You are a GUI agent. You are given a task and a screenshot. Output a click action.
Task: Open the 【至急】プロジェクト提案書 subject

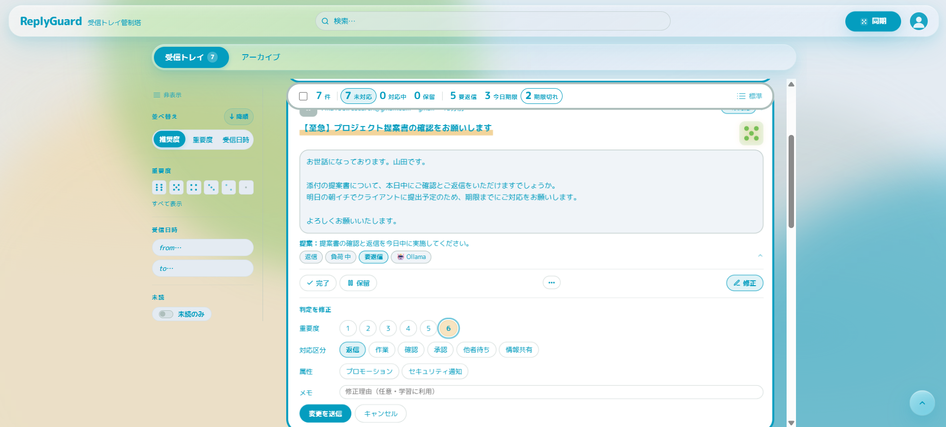click(x=396, y=128)
